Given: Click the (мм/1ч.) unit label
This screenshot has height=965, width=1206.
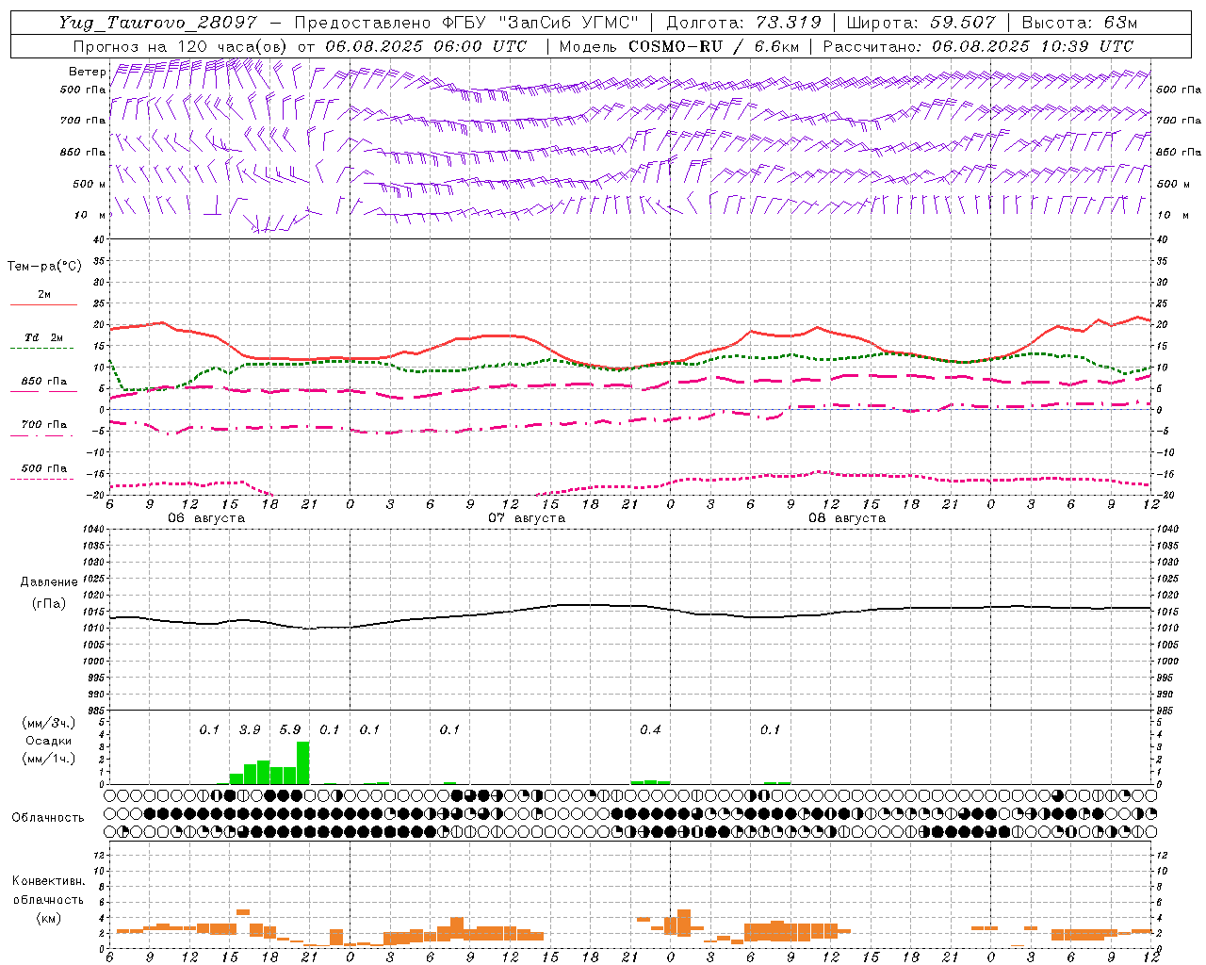Looking at the screenshot, I should (48, 759).
